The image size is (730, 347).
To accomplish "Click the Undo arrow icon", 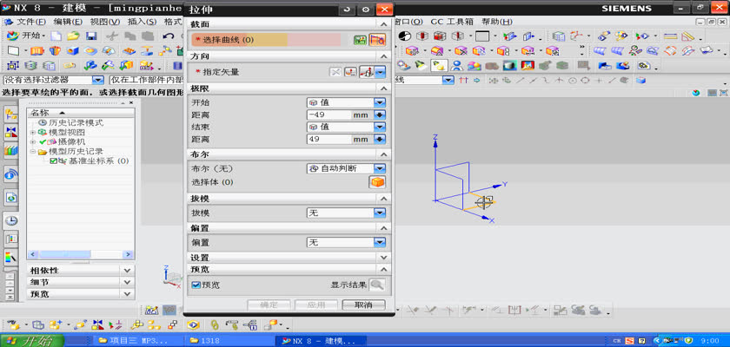I will click(169, 36).
